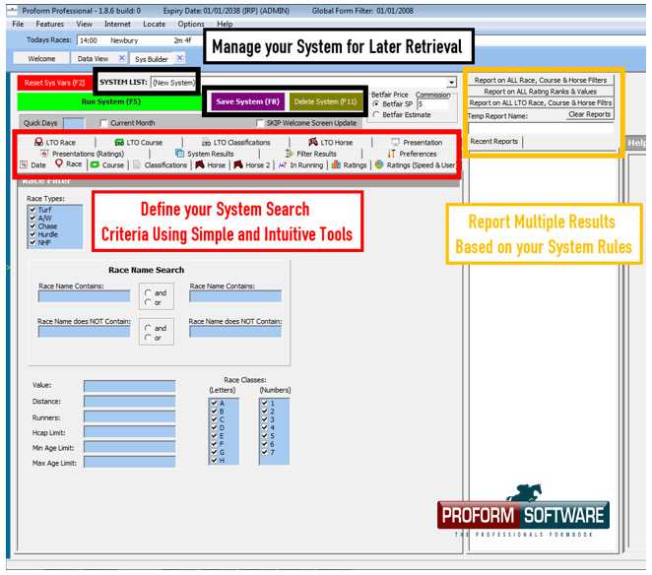The height and width of the screenshot is (575, 652).
Task: Click the Ratings tab bar-chart icon
Action: point(336,164)
